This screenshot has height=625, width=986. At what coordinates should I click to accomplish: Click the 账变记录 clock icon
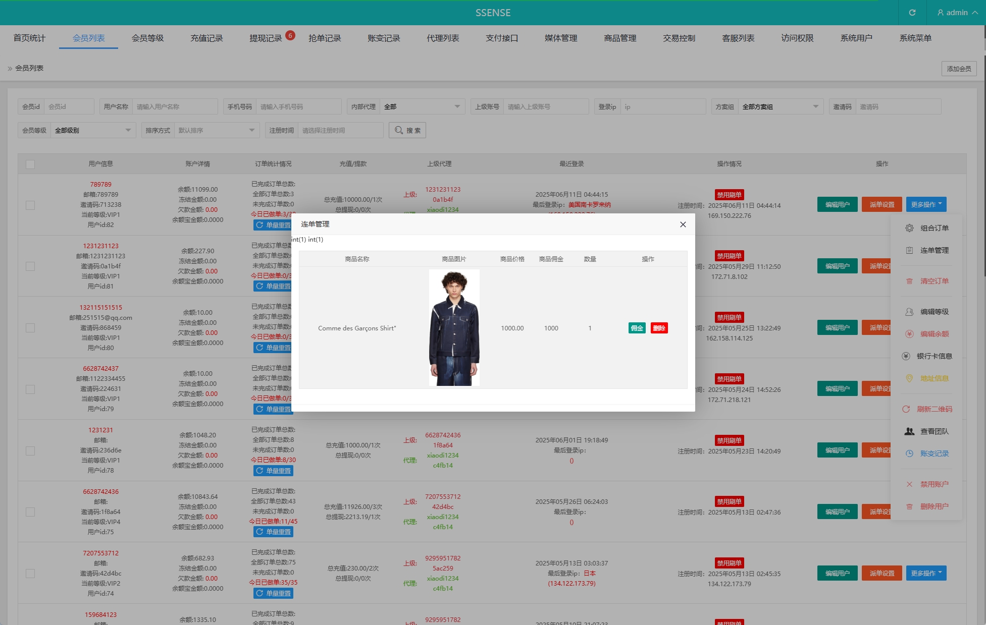pyautogui.click(x=909, y=453)
